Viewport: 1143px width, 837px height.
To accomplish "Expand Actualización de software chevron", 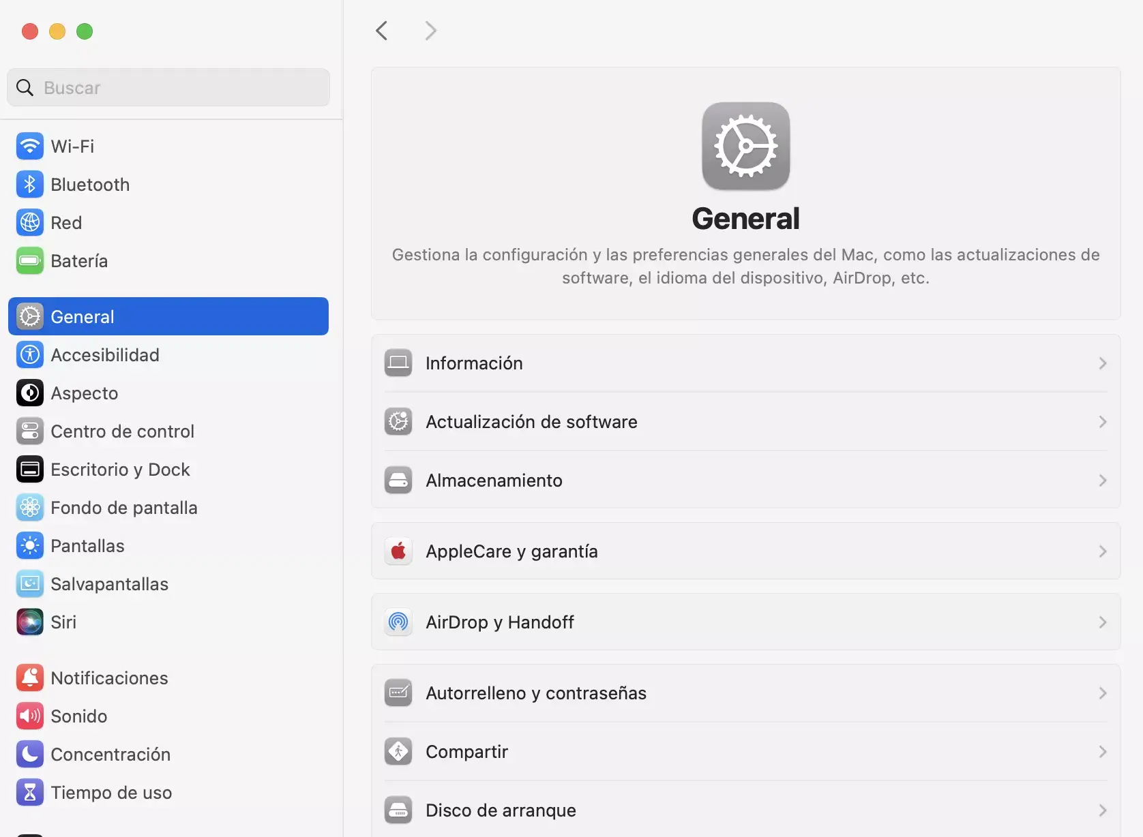I will 1102,422.
